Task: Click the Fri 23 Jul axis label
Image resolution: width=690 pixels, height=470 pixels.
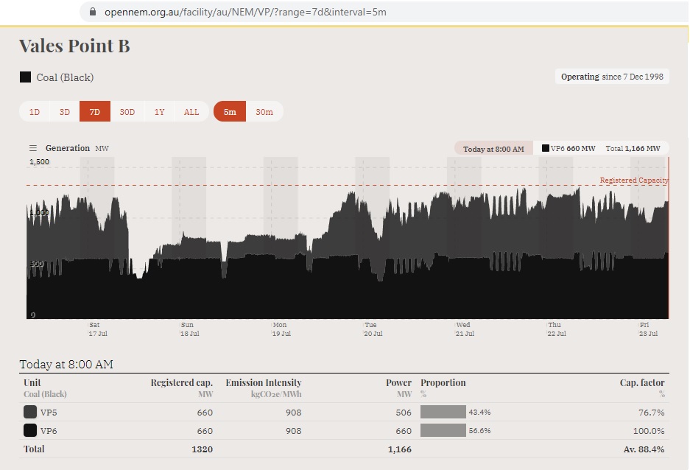Action: point(648,329)
